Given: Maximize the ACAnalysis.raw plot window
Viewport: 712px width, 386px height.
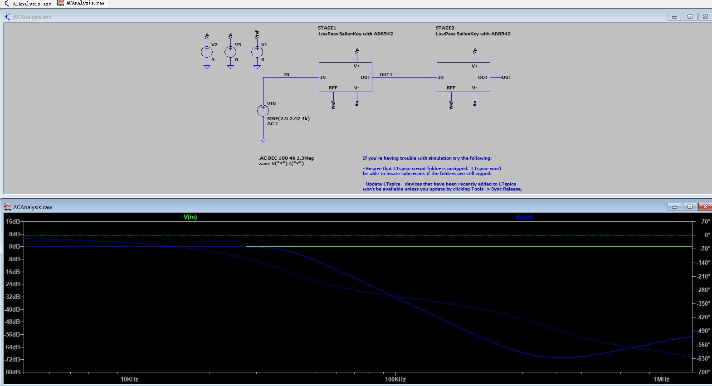Looking at the screenshot, I should tap(690, 207).
